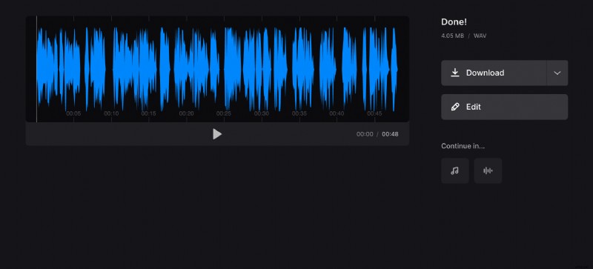Click the playhead line at waveform start
The width and height of the screenshot is (593, 269).
click(36, 69)
